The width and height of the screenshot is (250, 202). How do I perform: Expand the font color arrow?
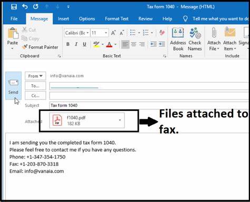point(116,44)
